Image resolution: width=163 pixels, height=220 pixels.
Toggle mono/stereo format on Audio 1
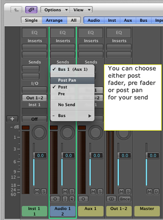(x=55, y=199)
